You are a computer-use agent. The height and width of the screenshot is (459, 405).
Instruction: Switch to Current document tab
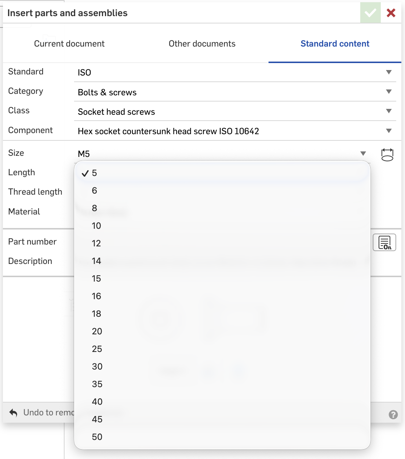69,44
